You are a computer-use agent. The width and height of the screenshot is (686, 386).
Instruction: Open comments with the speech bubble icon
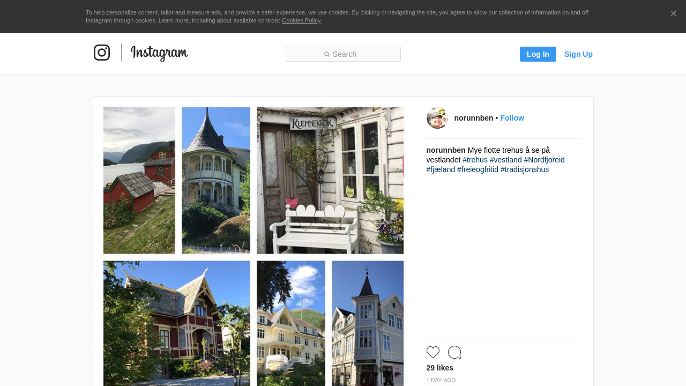[454, 352]
